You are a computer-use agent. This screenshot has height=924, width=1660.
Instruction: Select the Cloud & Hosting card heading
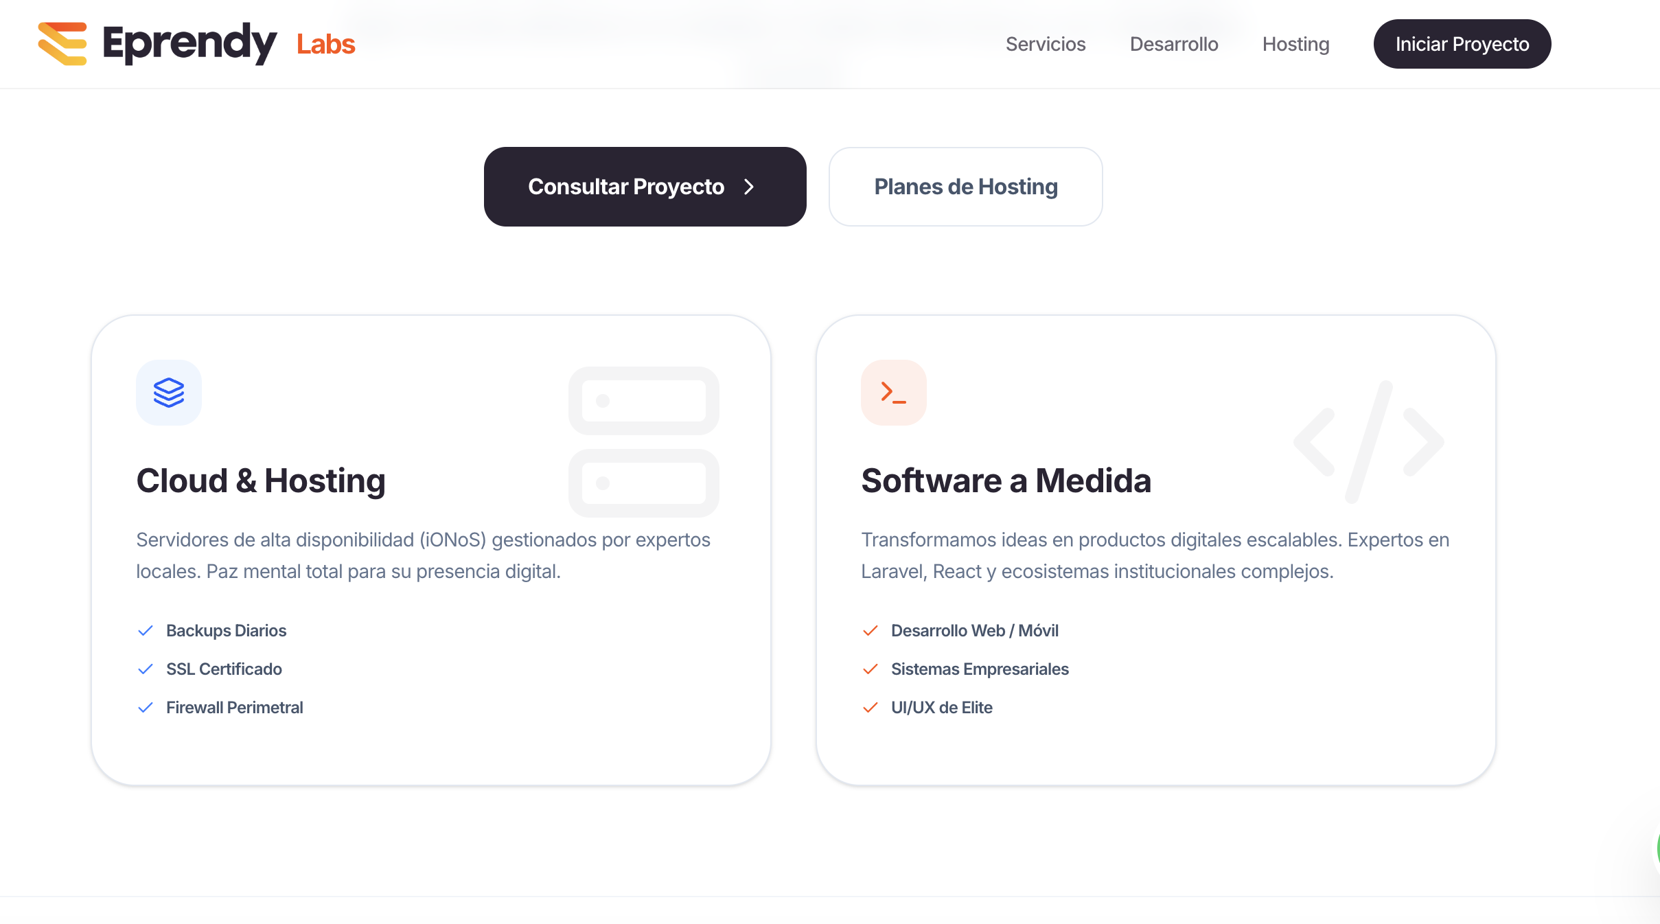tap(261, 481)
